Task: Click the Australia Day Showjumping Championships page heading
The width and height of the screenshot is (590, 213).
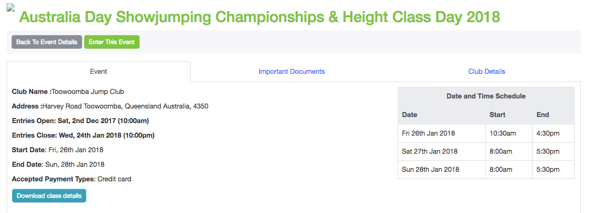Action: (259, 17)
